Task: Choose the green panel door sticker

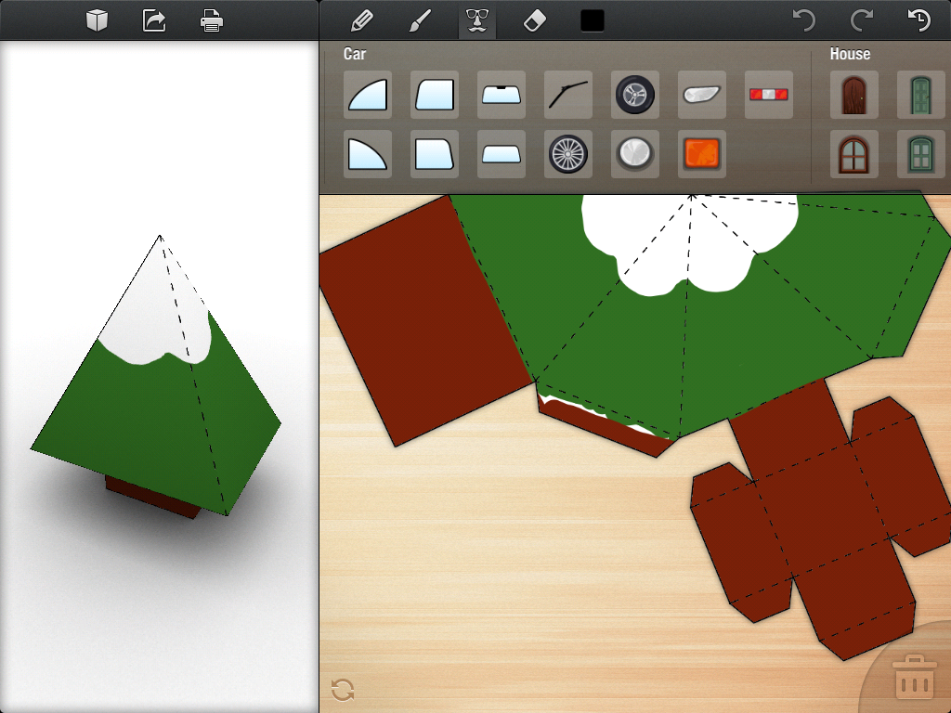Action: coord(920,95)
